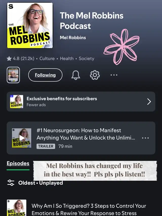The height and width of the screenshot is (216, 162).
Task: Open the Society category link
Action: click(86, 58)
